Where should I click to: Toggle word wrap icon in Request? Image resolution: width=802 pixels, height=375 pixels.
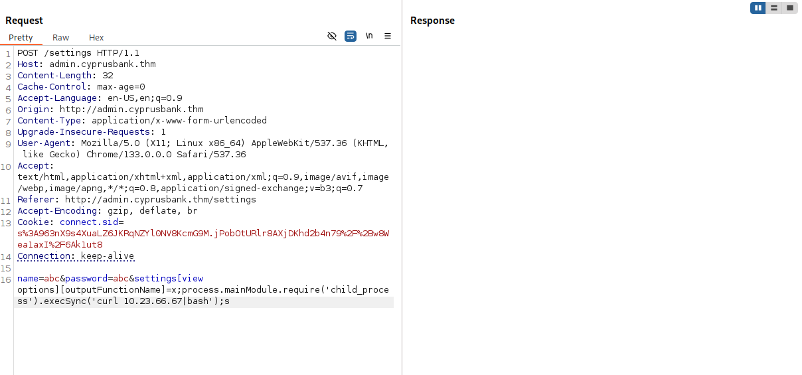point(351,36)
